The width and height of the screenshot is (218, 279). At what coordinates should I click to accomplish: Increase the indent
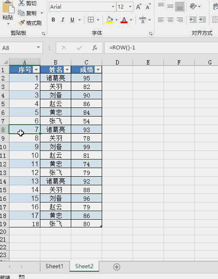point(203,20)
